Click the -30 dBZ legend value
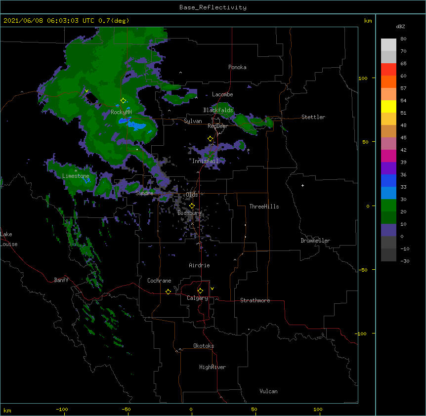Image resolution: width=426 pixels, height=416 pixels. [405, 261]
